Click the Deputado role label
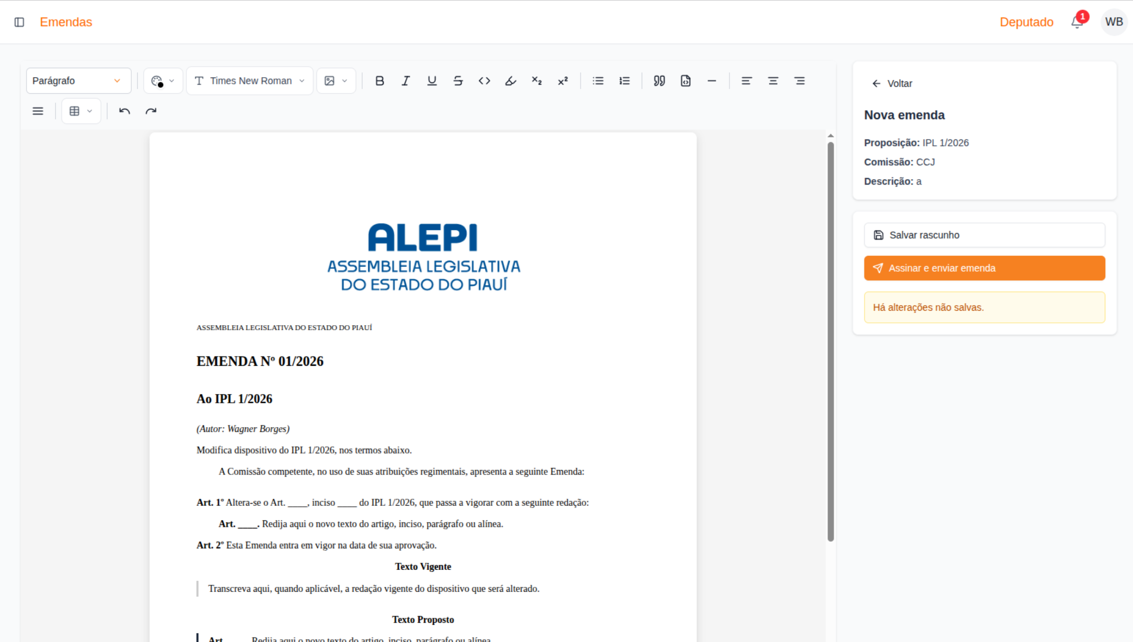The image size is (1133, 642). click(x=1026, y=22)
